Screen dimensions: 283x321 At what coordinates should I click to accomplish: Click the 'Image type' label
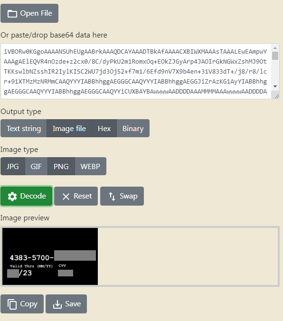tap(19, 150)
